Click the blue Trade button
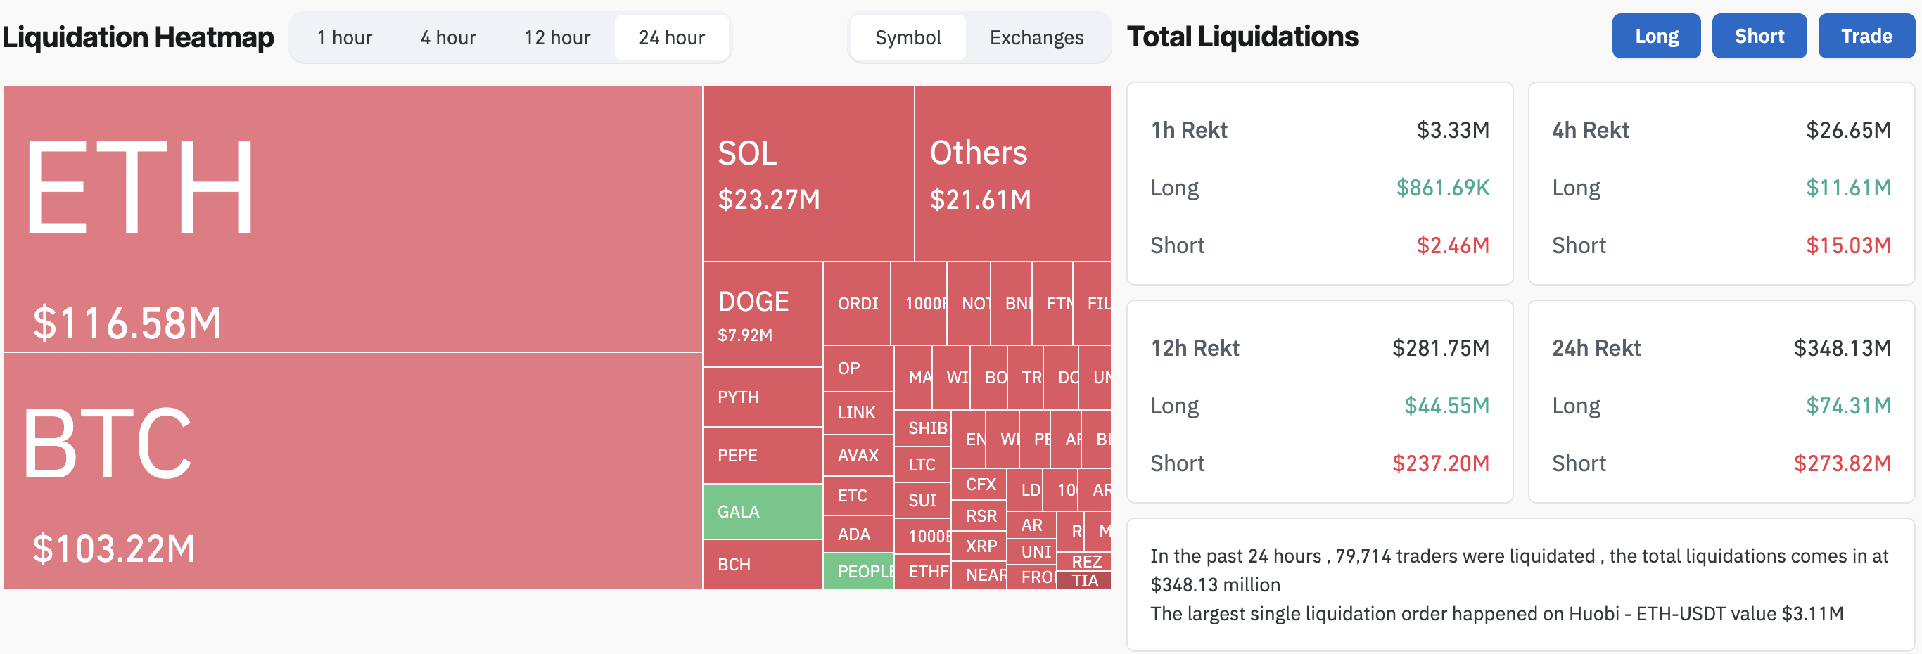Viewport: 1922px width, 654px height. click(1865, 36)
